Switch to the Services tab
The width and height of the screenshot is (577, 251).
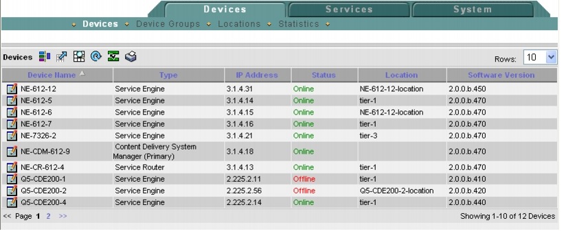tap(349, 10)
